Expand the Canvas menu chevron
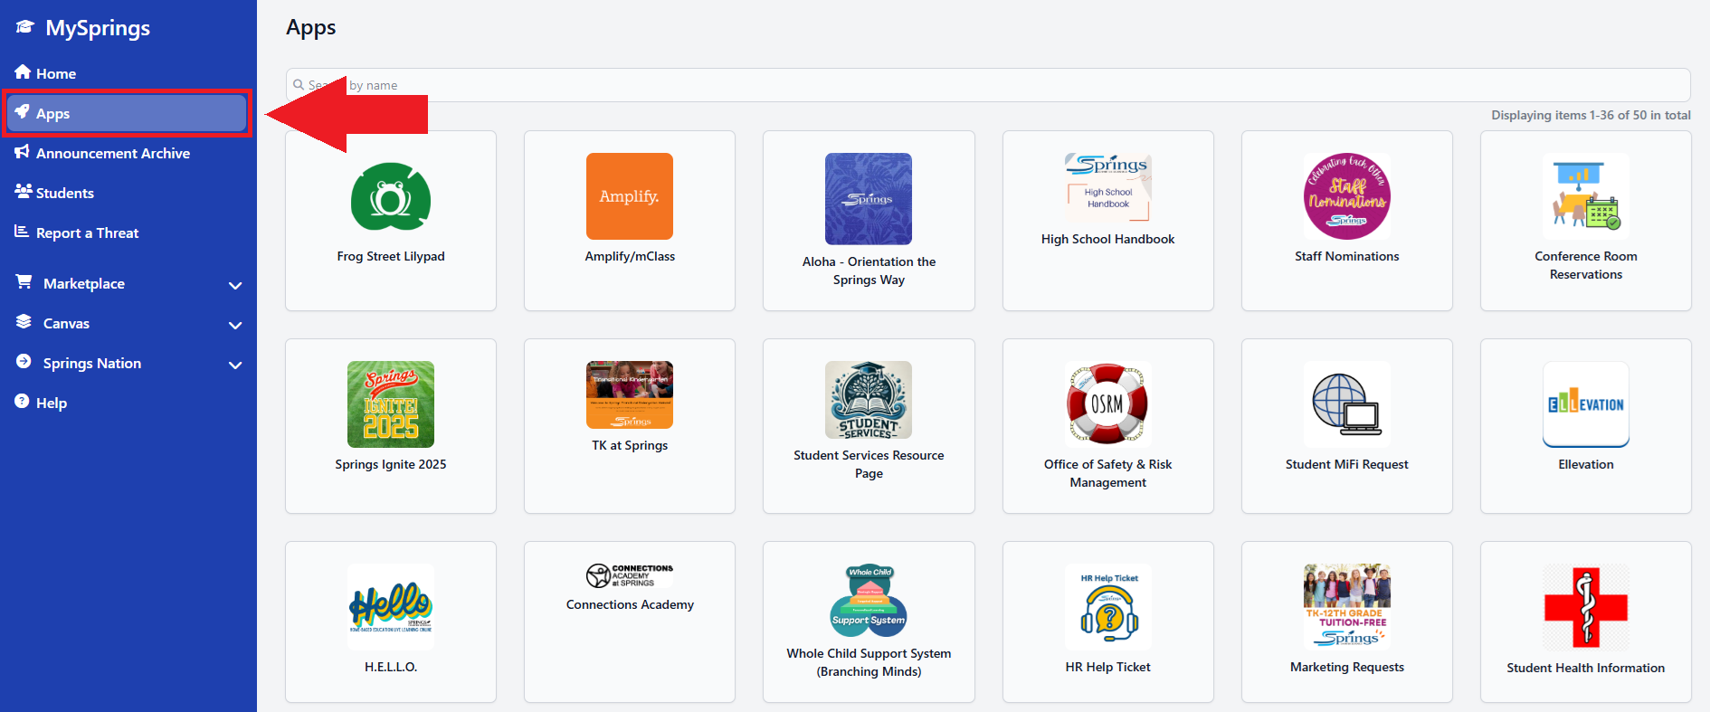Image resolution: width=1710 pixels, height=712 pixels. coord(235,325)
